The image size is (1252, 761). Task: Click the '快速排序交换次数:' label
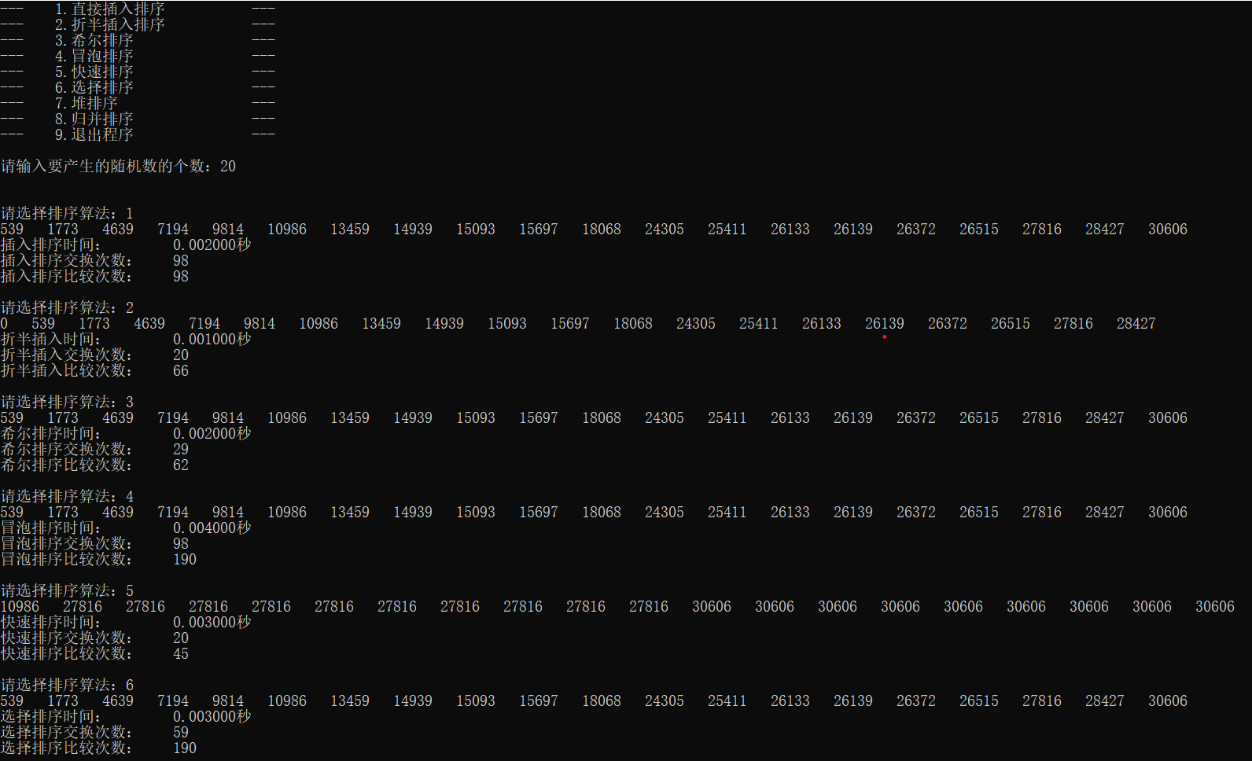[x=67, y=638]
